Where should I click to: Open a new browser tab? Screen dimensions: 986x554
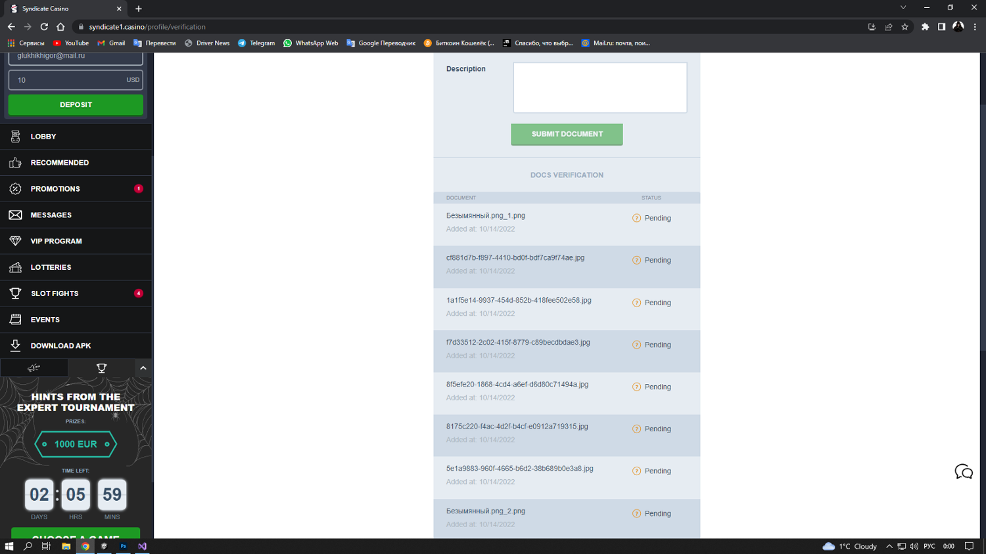[139, 9]
